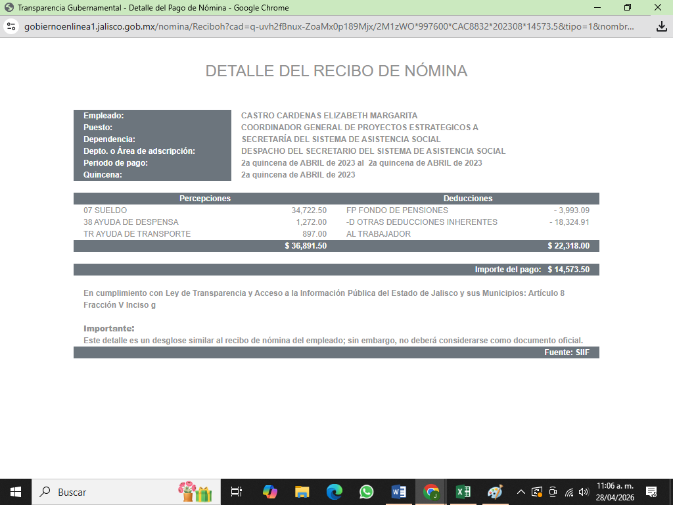Image resolution: width=673 pixels, height=505 pixels.
Task: Minimize the Chrome window
Action: pos(597,8)
